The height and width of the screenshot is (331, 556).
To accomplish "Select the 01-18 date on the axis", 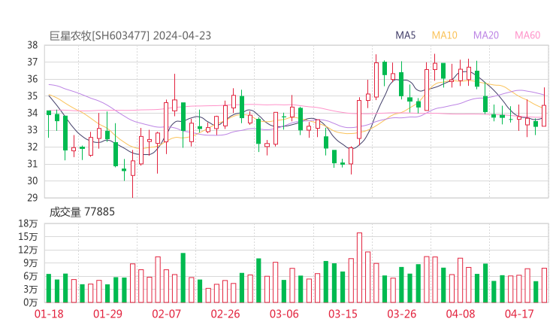I will point(49,314).
